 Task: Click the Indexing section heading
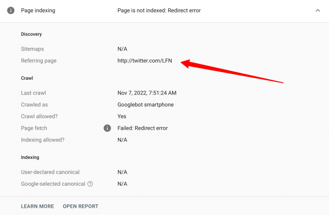[x=30, y=157]
